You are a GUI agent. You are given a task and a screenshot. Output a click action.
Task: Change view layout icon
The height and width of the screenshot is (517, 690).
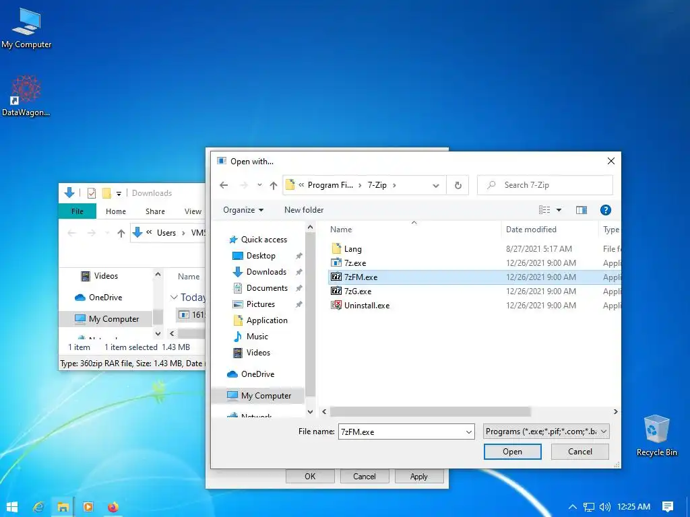pos(544,210)
